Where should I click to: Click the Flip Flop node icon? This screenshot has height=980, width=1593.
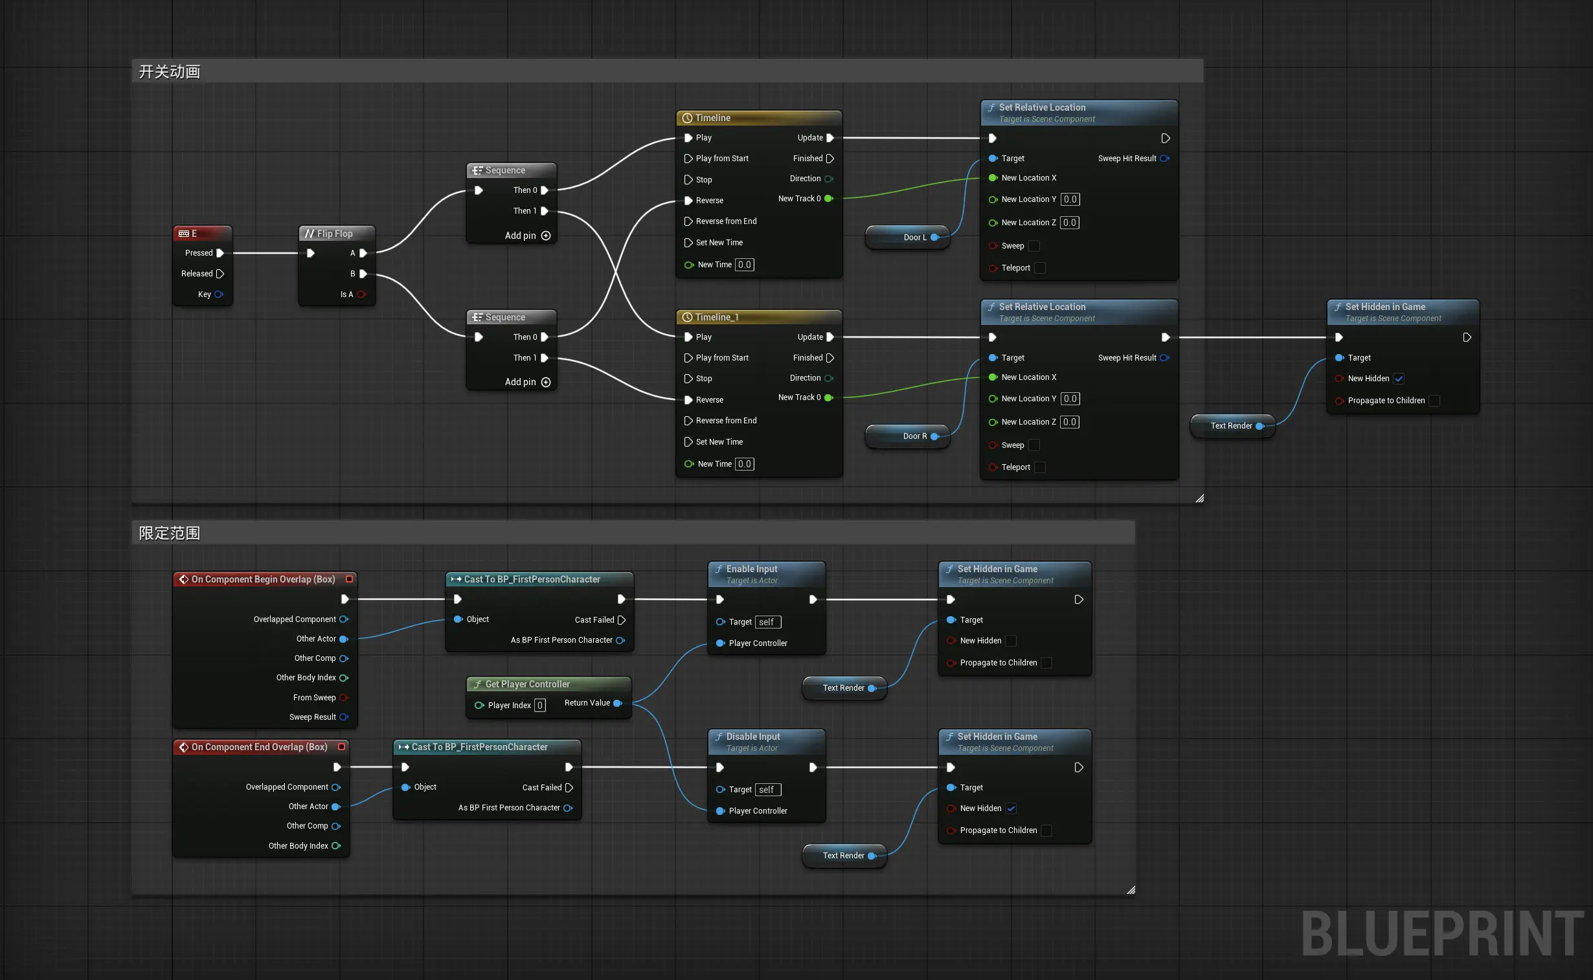[x=310, y=233]
